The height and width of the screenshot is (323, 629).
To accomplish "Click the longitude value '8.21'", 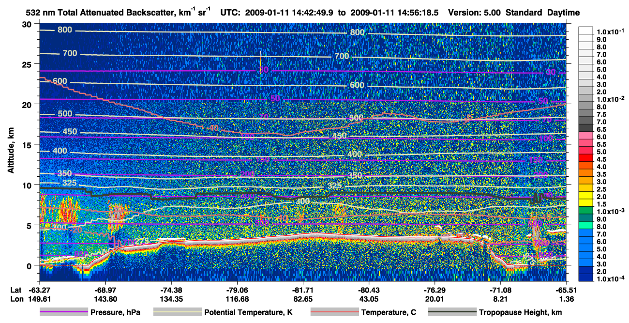I will click(500, 299).
